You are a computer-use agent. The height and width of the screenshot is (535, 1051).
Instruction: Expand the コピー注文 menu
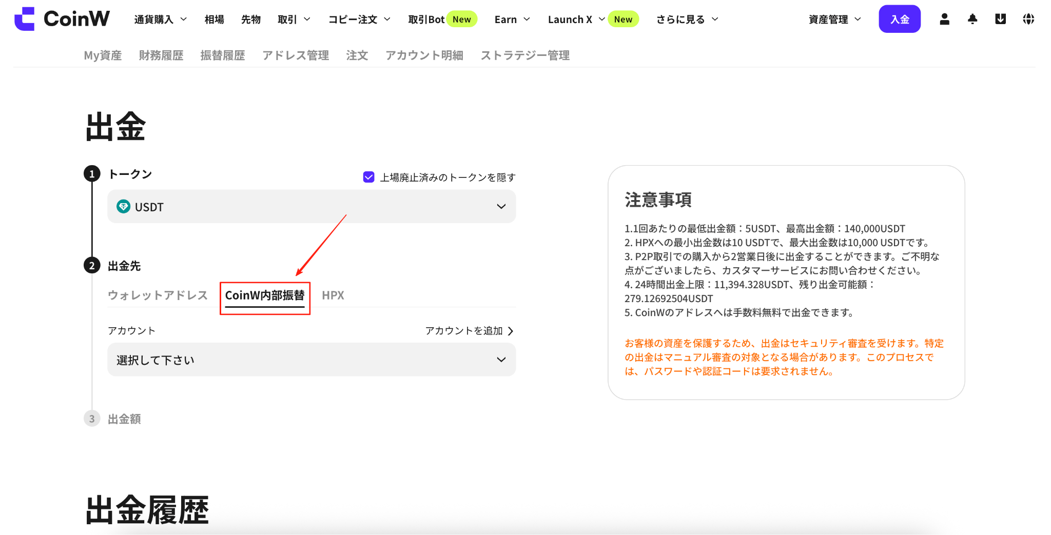359,19
